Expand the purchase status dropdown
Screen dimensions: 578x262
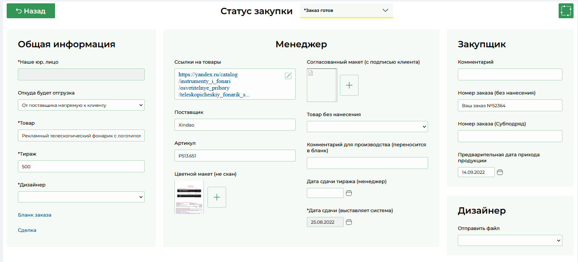346,11
